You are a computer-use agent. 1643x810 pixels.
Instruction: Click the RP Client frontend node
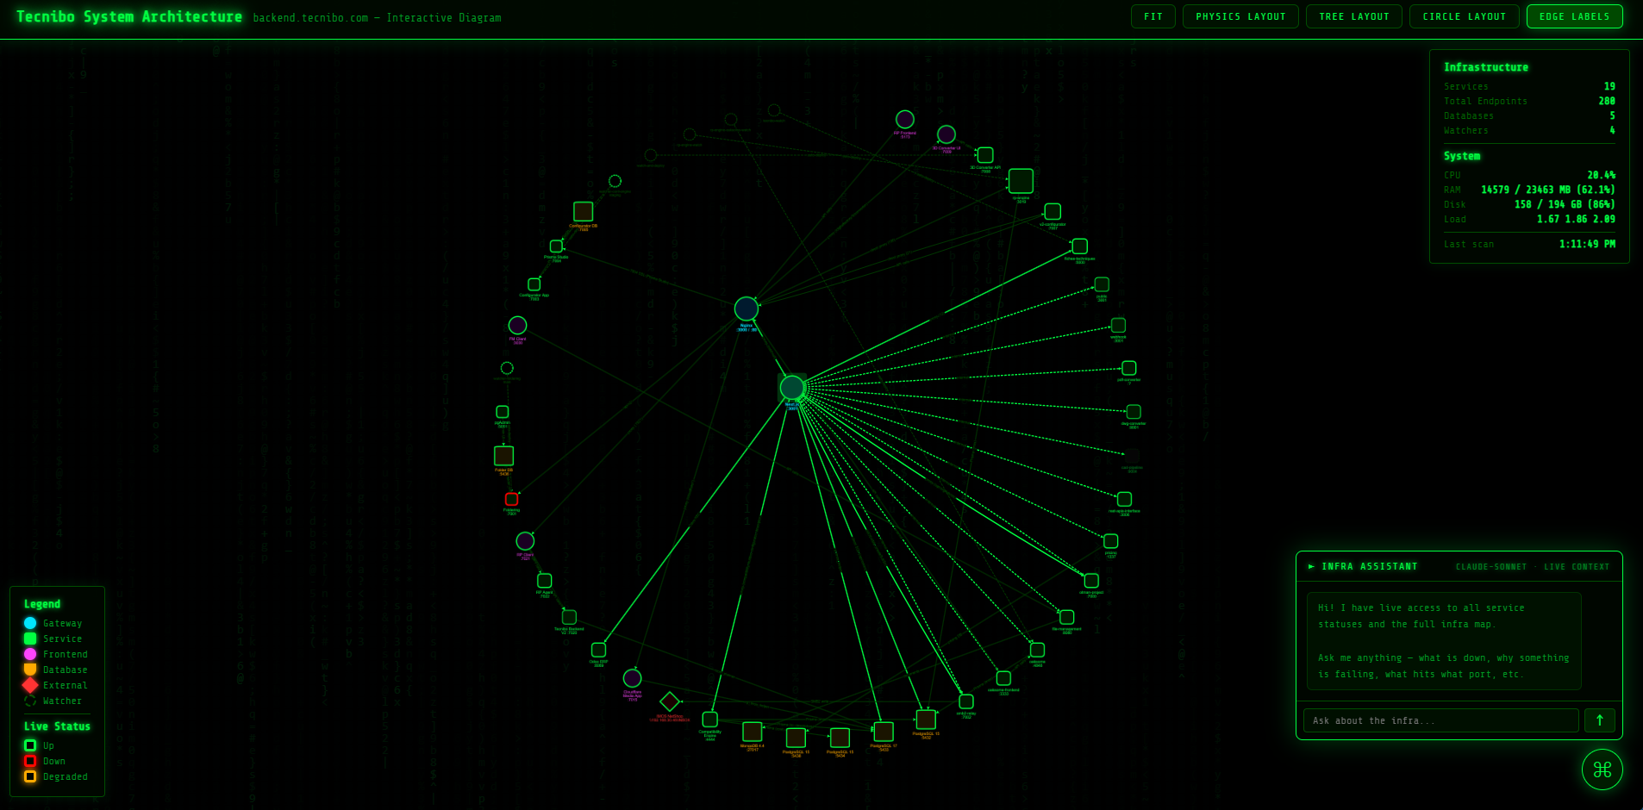pos(525,541)
